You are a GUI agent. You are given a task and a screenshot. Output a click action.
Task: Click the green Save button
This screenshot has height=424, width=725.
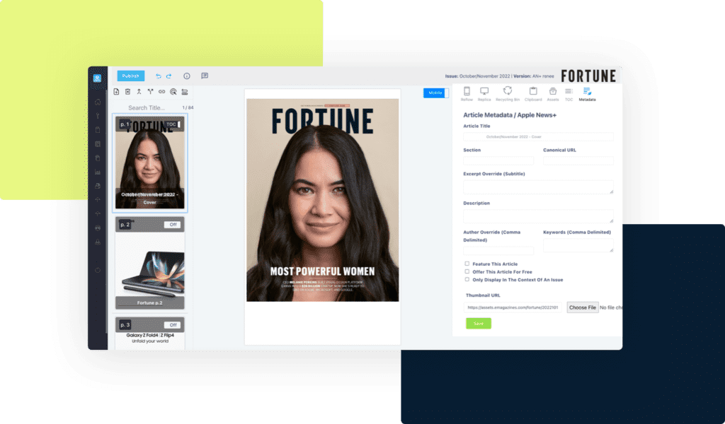click(479, 324)
